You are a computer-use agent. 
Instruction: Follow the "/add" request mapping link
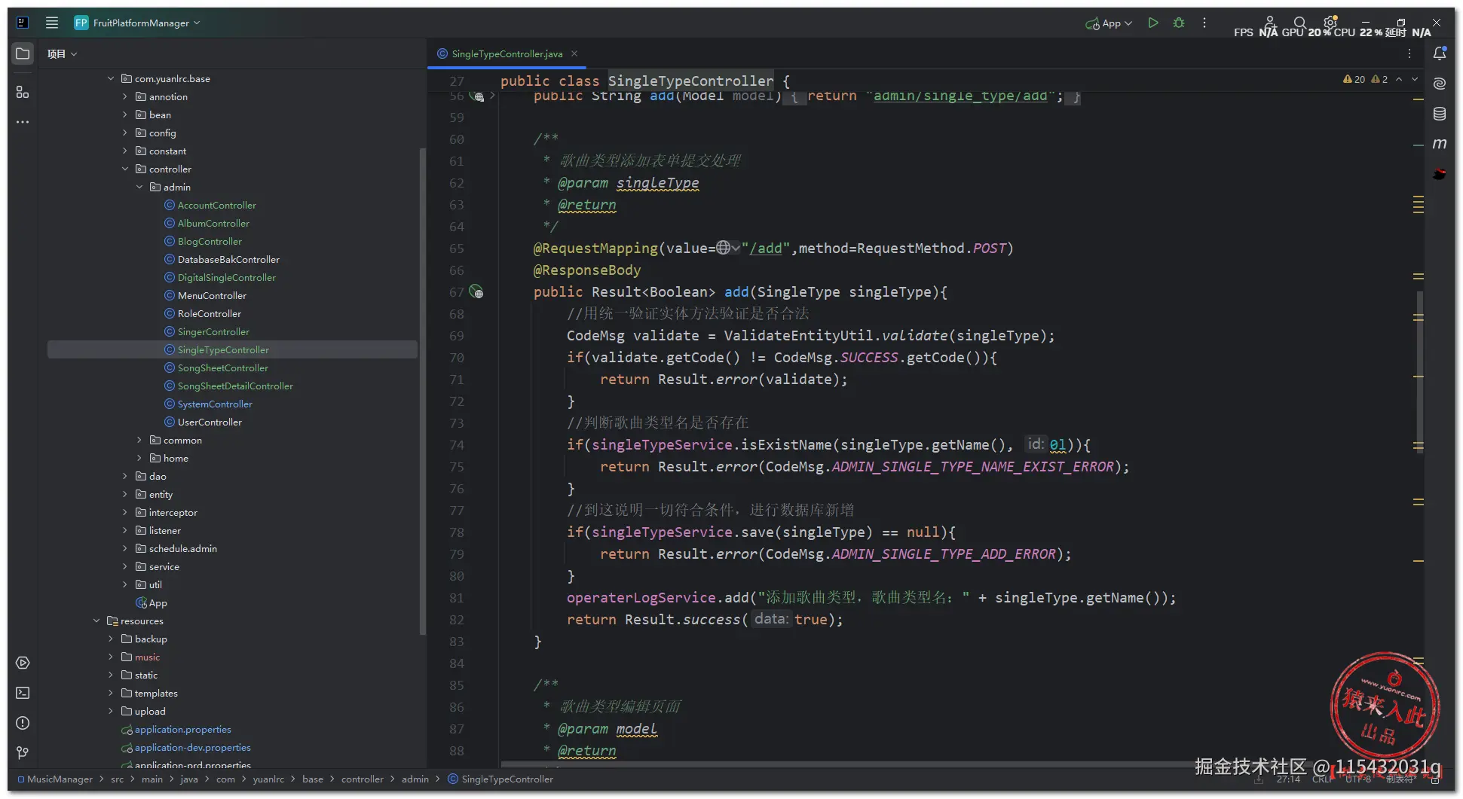[766, 249]
